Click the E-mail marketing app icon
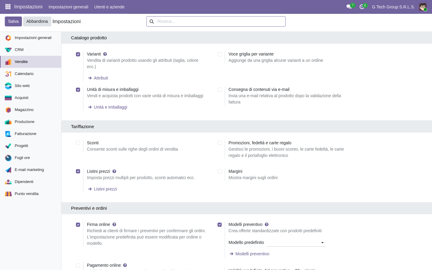This screenshot has width=432, height=270. (8, 170)
